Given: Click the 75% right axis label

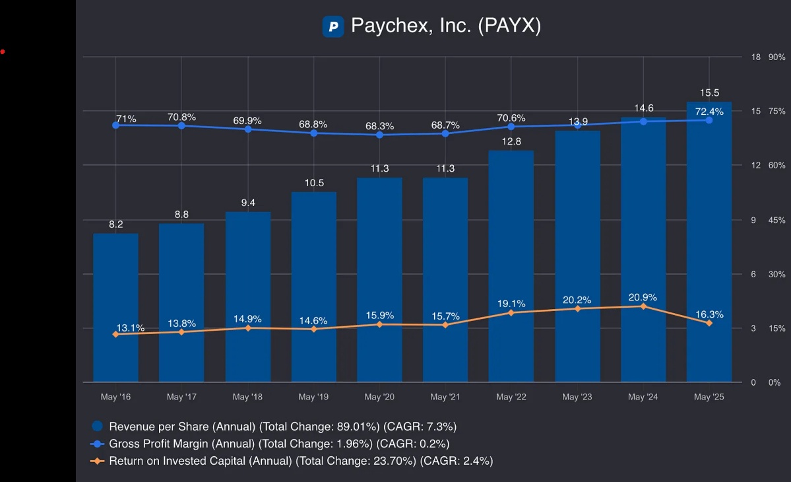Looking at the screenshot, I should (777, 111).
